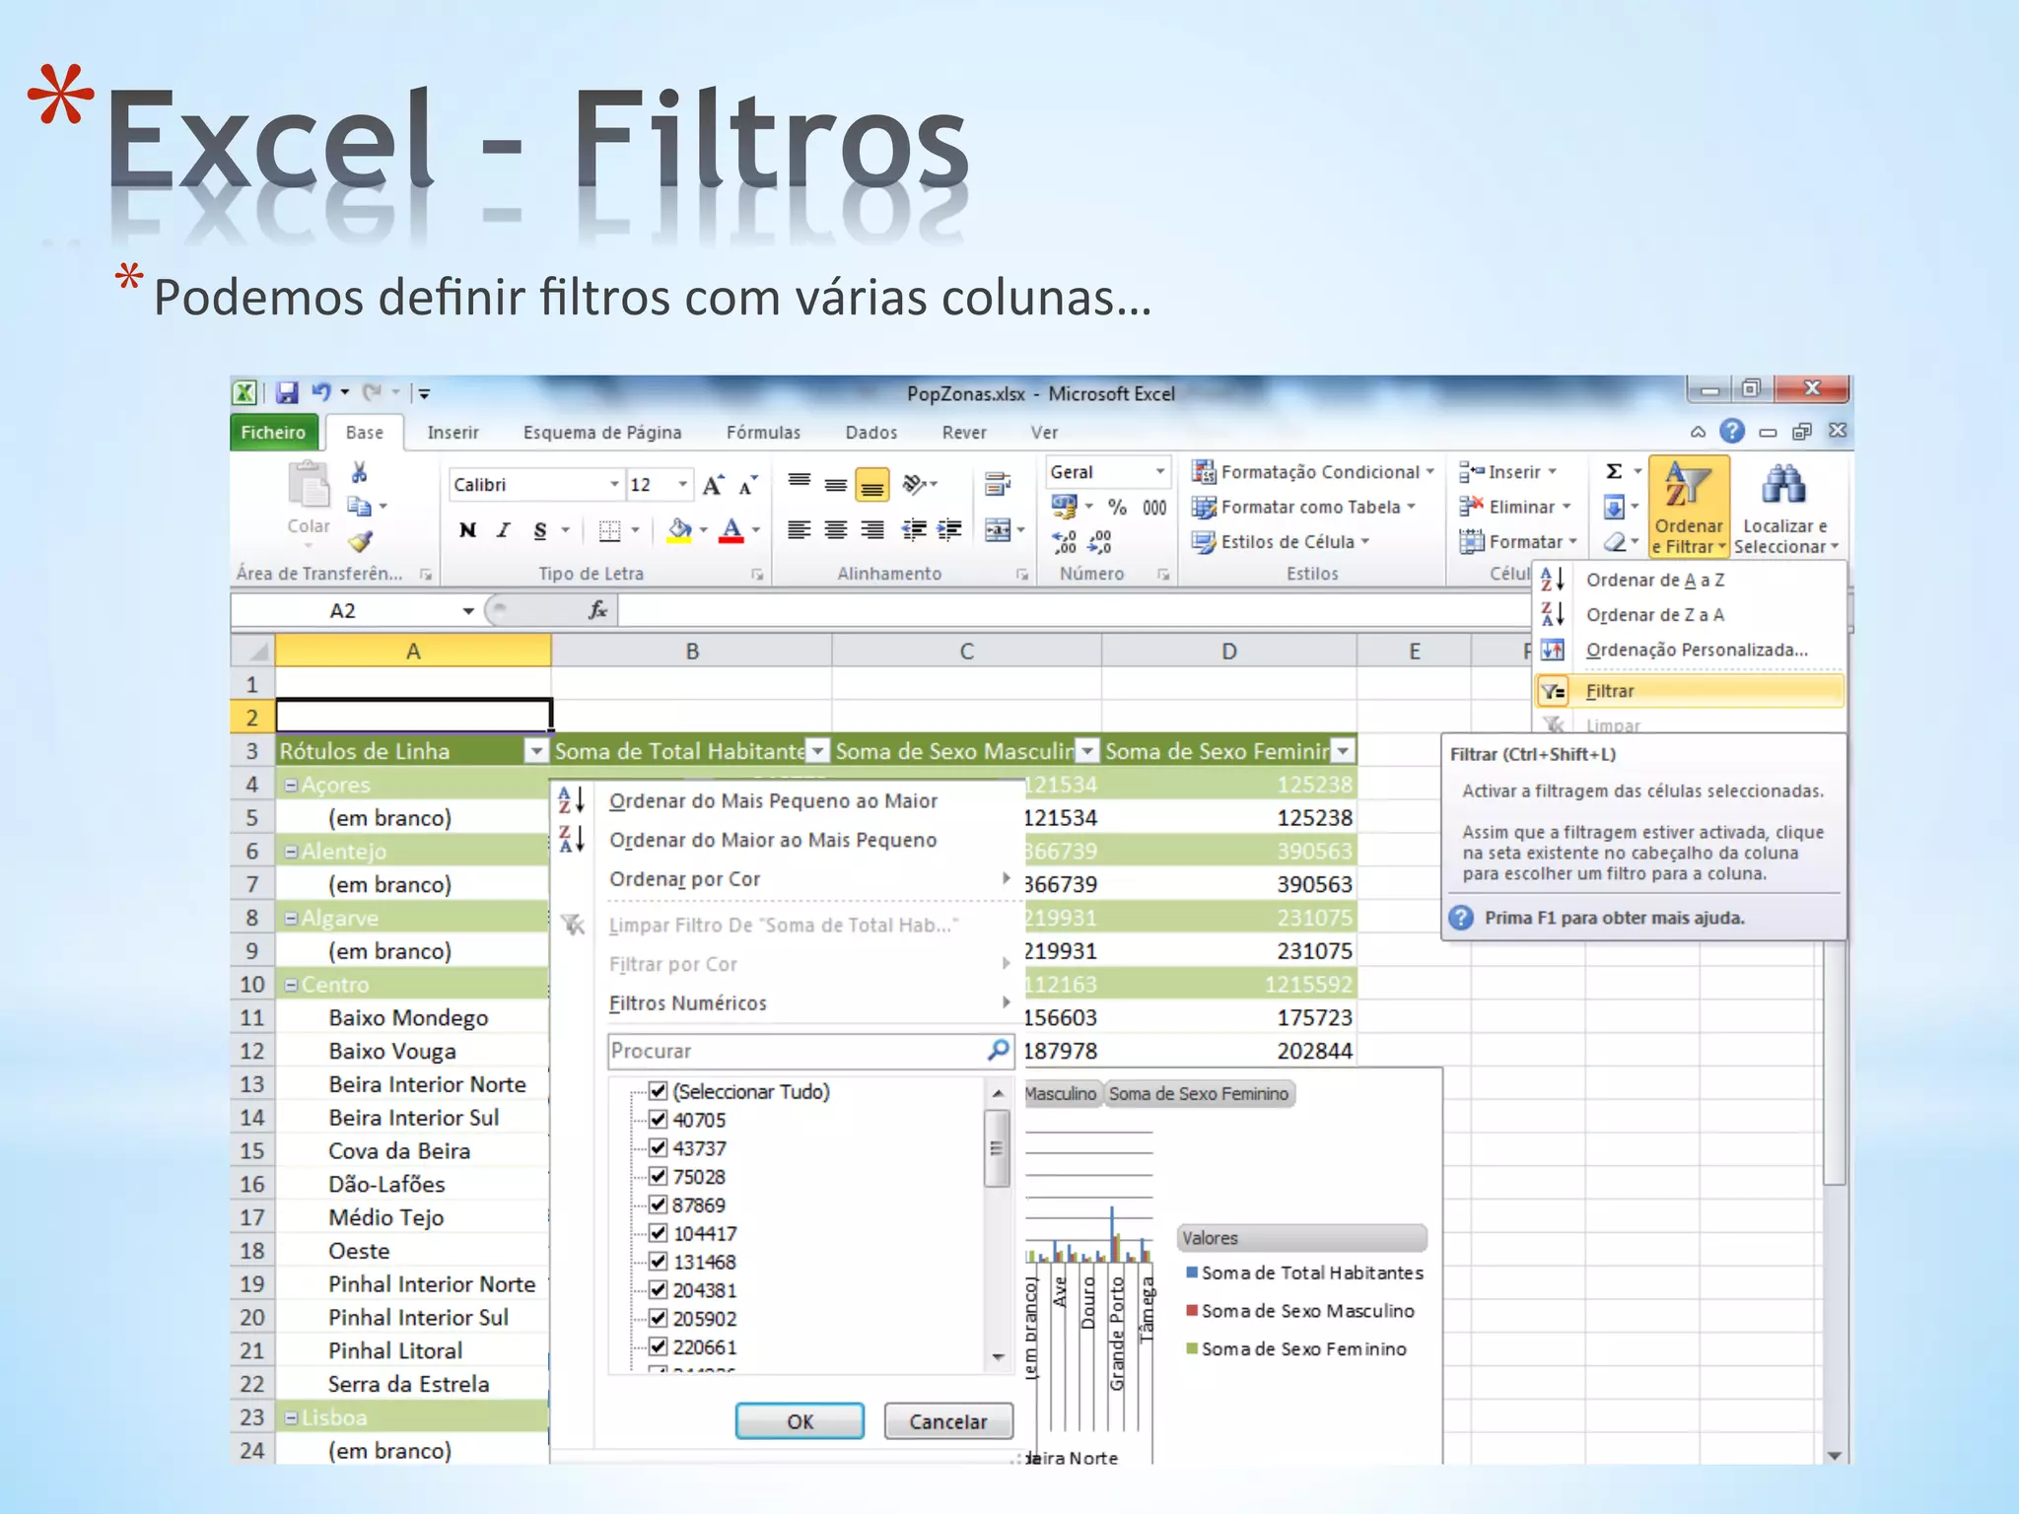The width and height of the screenshot is (2019, 1514).
Task: Uncheck the 40705 value checkbox
Action: click(659, 1120)
